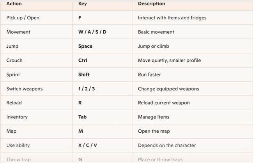Select the "Sprint" action cell
The width and height of the screenshot is (253, 163).
[x=13, y=75]
